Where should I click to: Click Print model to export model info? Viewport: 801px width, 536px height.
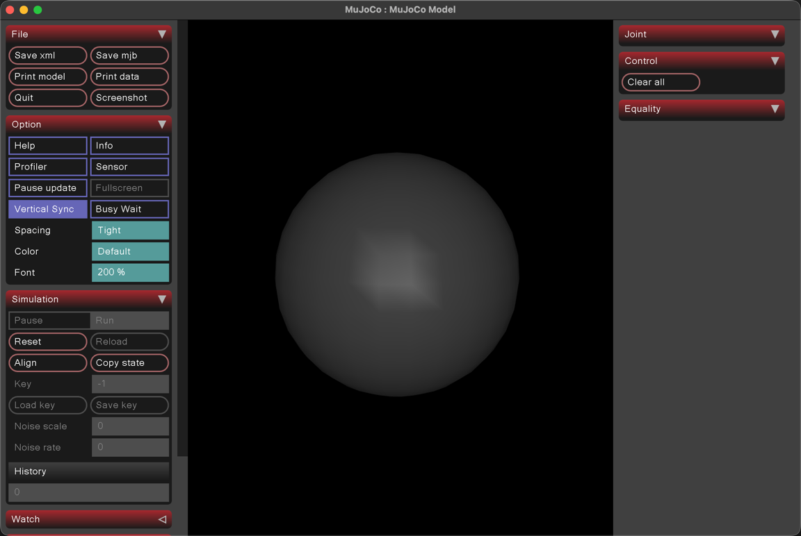47,76
